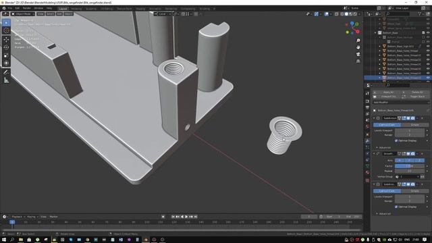
Task: Open the File menu
Action: point(10,8)
